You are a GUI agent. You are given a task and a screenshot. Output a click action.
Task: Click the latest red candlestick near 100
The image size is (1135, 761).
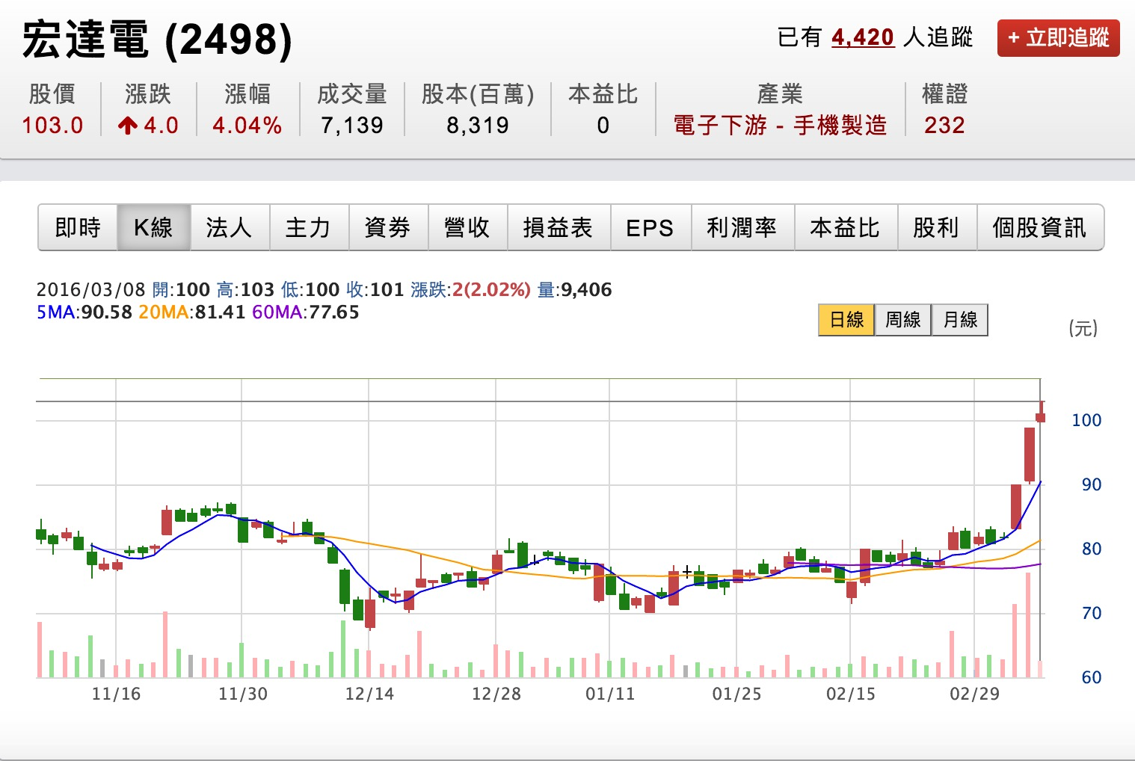click(x=1040, y=416)
